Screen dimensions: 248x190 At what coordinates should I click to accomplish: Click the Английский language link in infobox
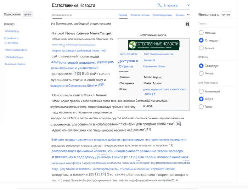[x=149, y=60]
